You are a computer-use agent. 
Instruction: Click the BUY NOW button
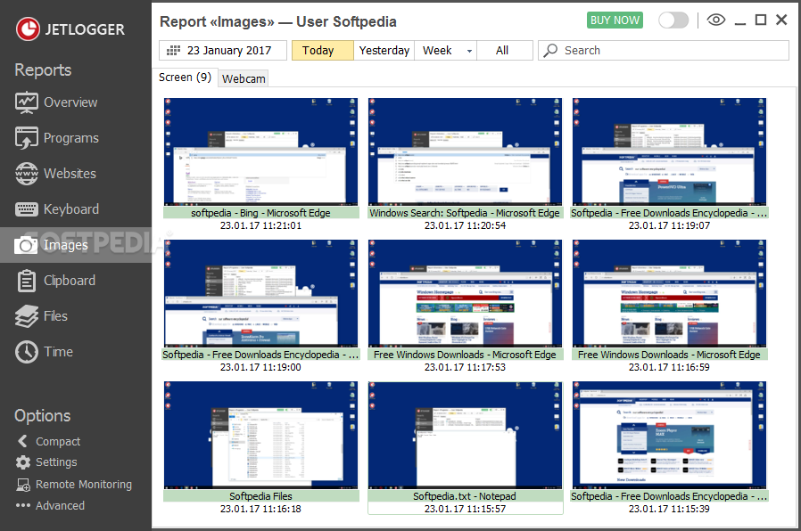[x=615, y=20]
